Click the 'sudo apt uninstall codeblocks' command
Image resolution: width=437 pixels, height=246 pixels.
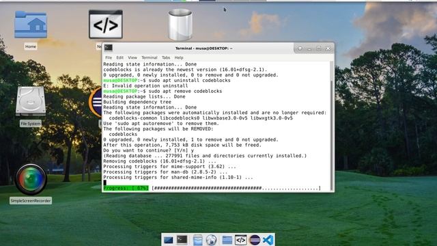tap(190, 81)
